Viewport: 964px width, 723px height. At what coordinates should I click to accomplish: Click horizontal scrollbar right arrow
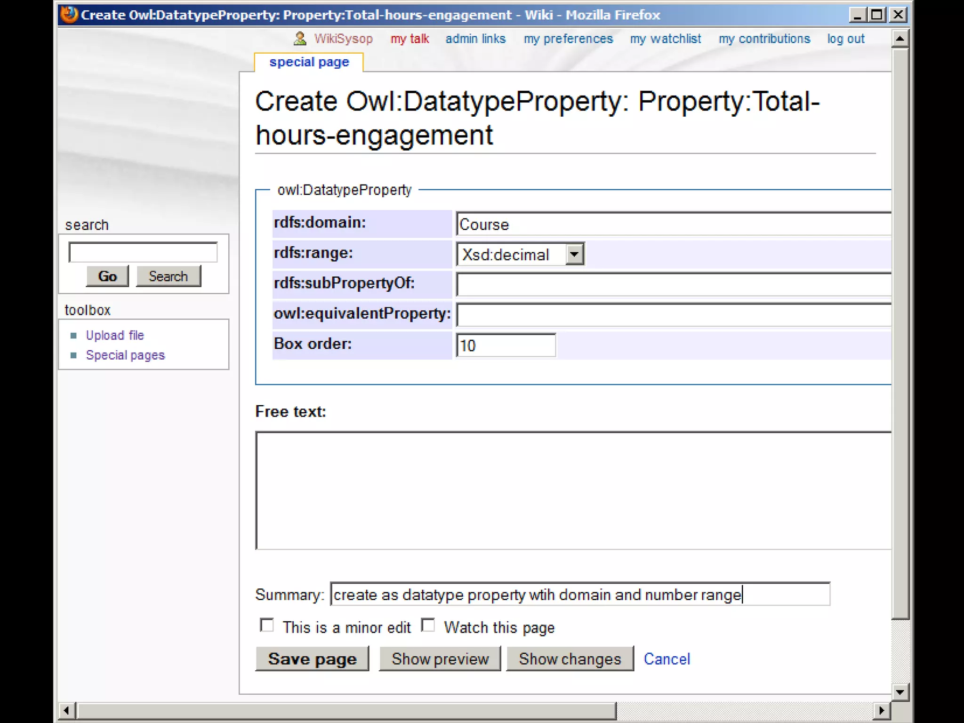click(882, 710)
